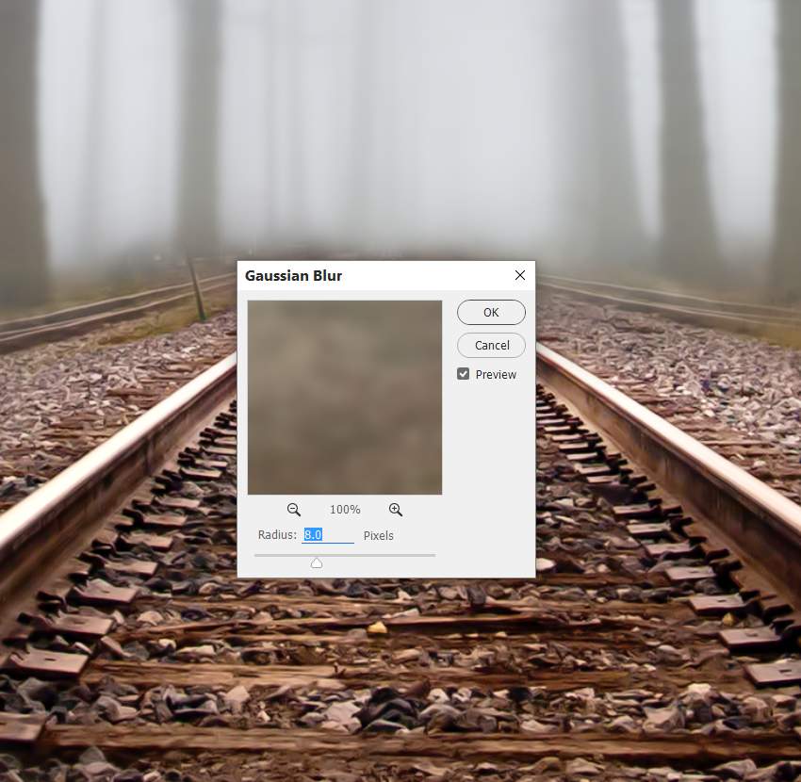Zoom out the blur preview with the minus magnifier

pos(294,510)
